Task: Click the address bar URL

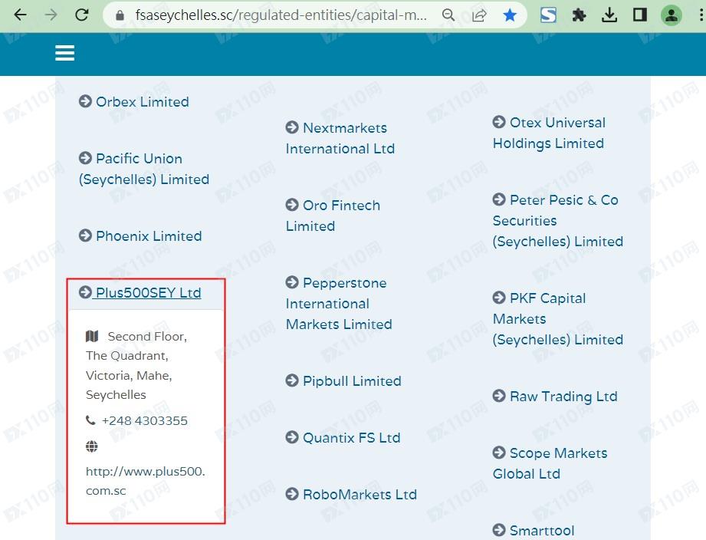Action: click(281, 15)
